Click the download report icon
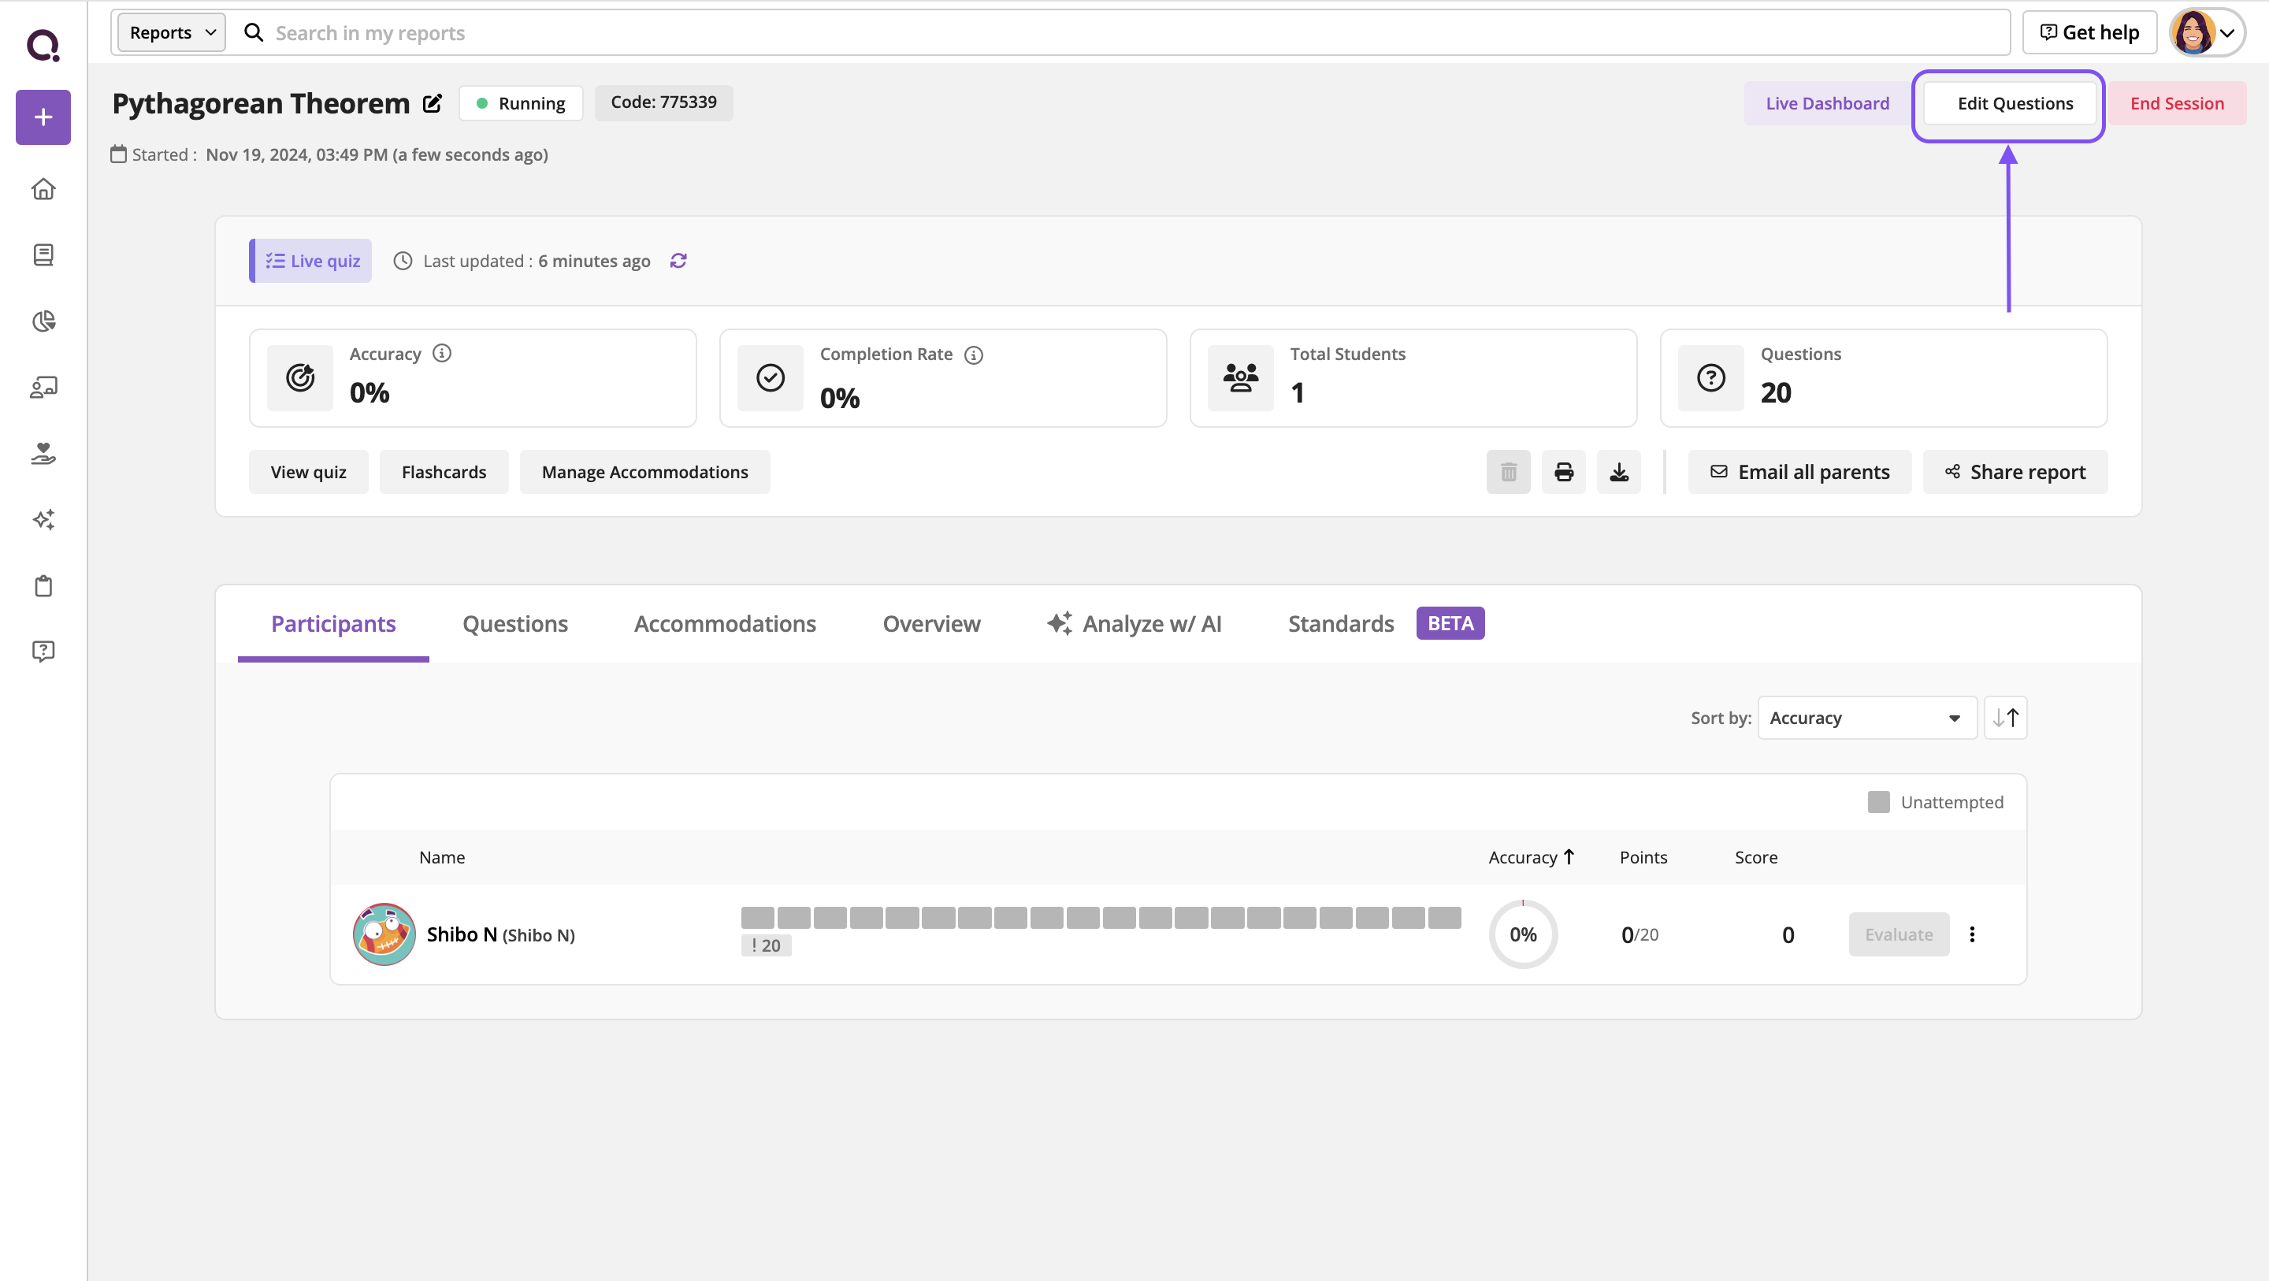2269x1281 pixels. (1619, 472)
